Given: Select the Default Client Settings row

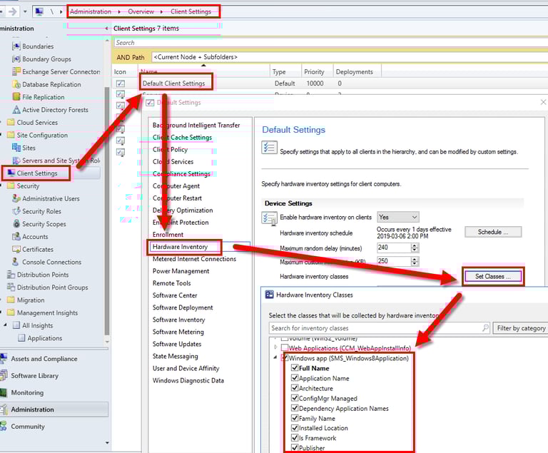Looking at the screenshot, I should (330, 83).
